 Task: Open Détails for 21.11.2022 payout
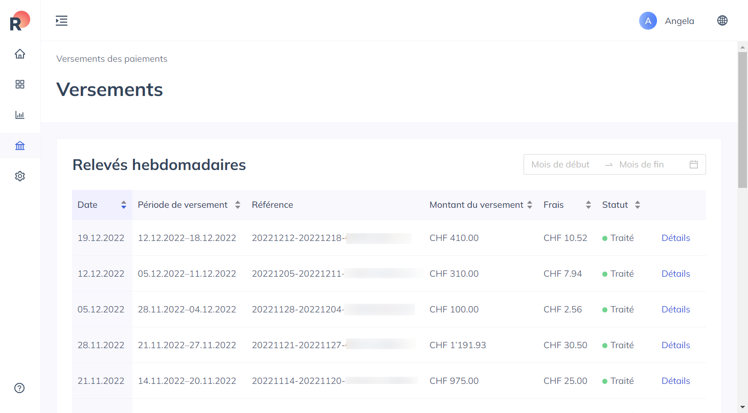coord(676,381)
